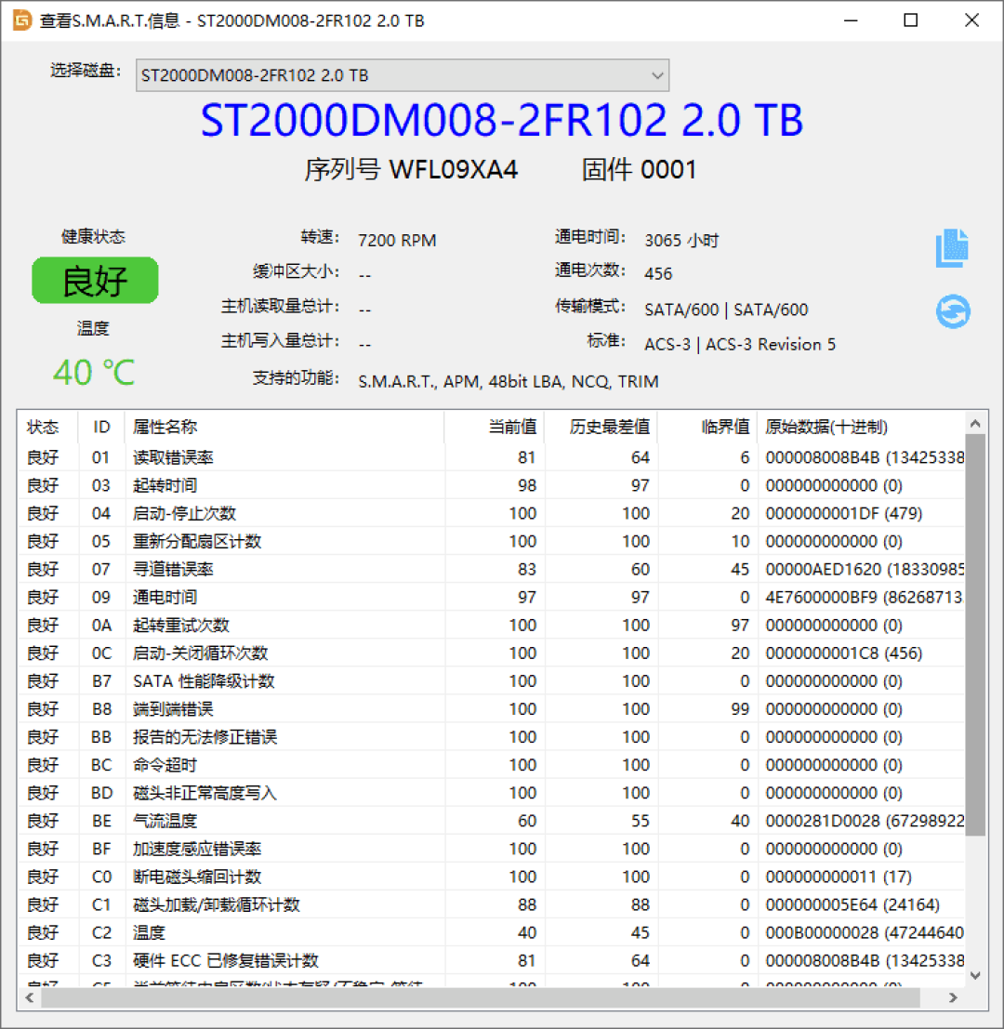Click the SATA/600 | SATA/600 value
This screenshot has width=1004, height=1029.
point(726,310)
